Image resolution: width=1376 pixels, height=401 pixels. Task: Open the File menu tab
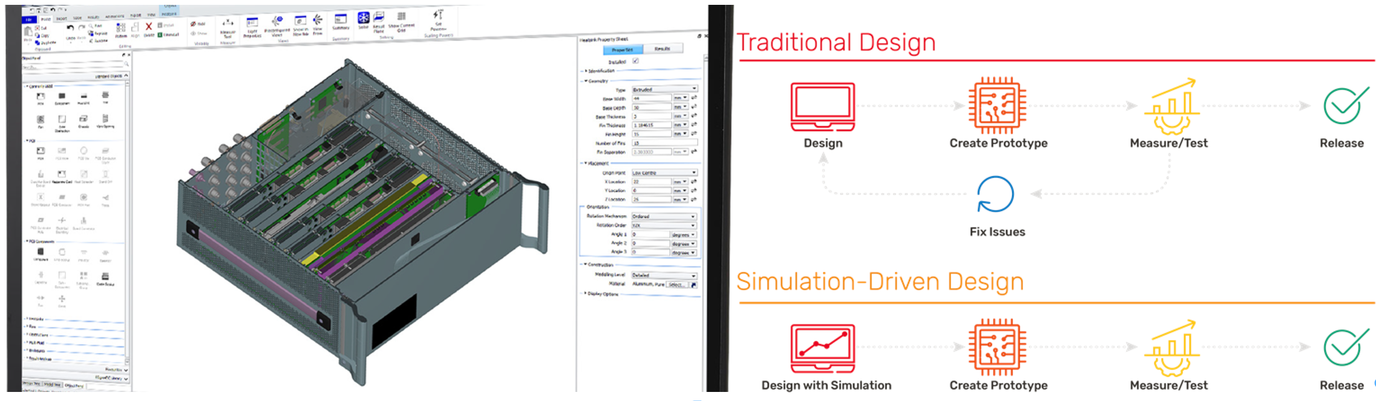(x=28, y=19)
